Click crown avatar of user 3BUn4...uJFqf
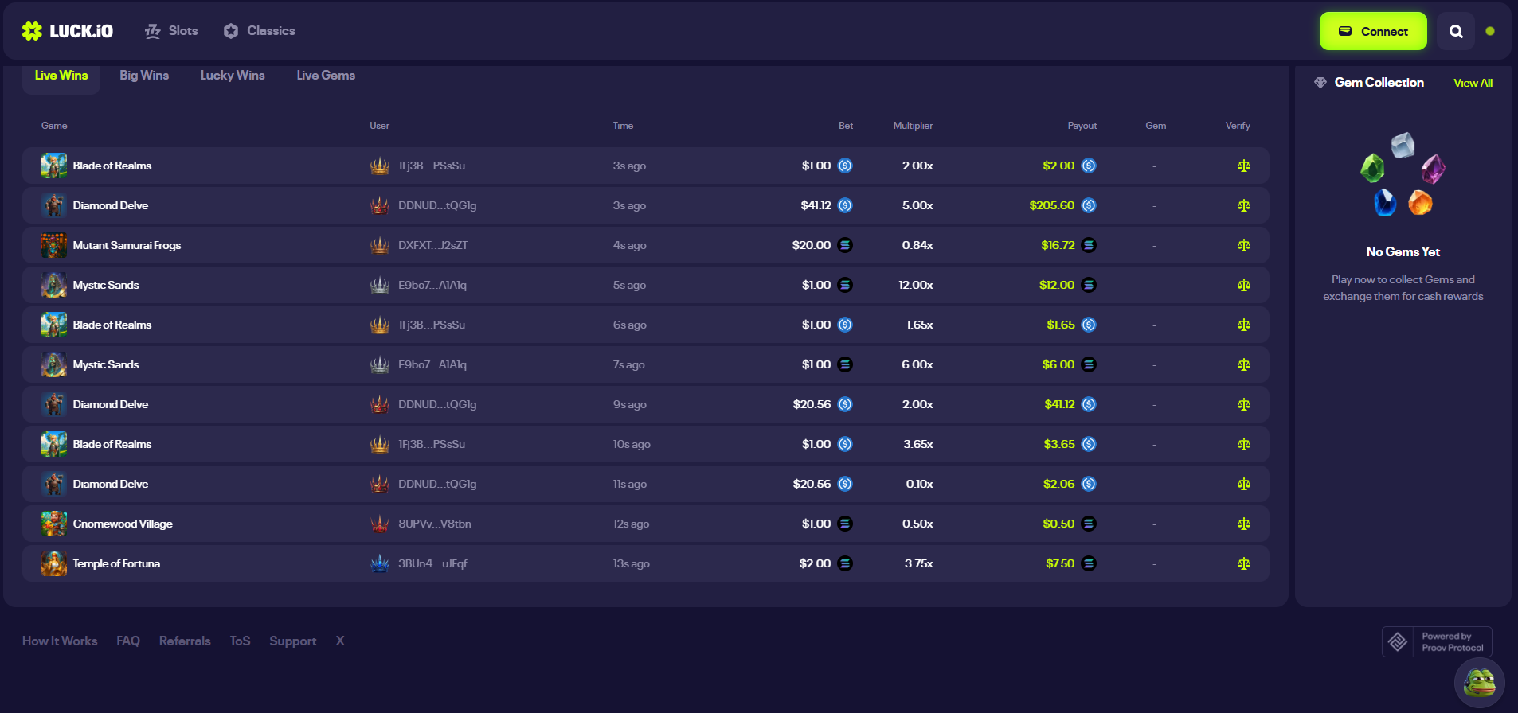This screenshot has width=1518, height=713. [x=380, y=563]
